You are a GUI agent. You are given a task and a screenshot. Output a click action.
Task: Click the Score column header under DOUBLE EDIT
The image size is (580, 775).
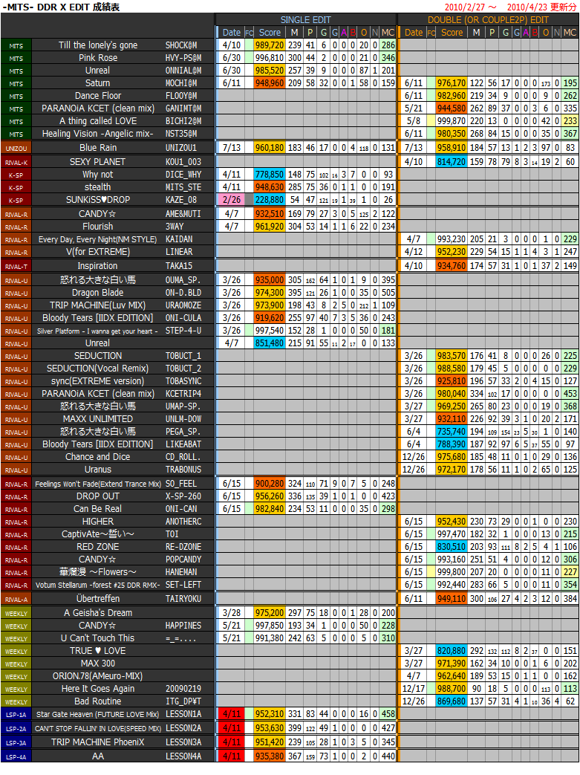452,33
